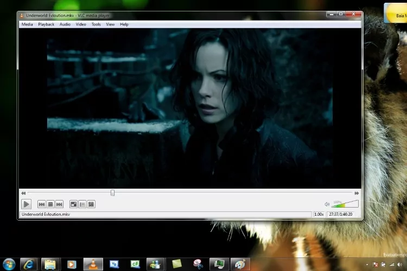Open Sticky Notes taskbar icon

click(x=177, y=264)
